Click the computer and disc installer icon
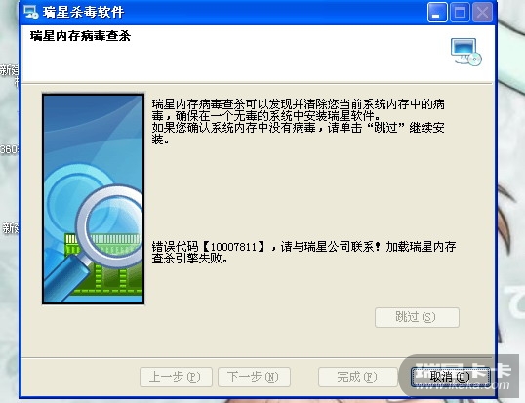Screen dimensions: 525x403 [466, 53]
